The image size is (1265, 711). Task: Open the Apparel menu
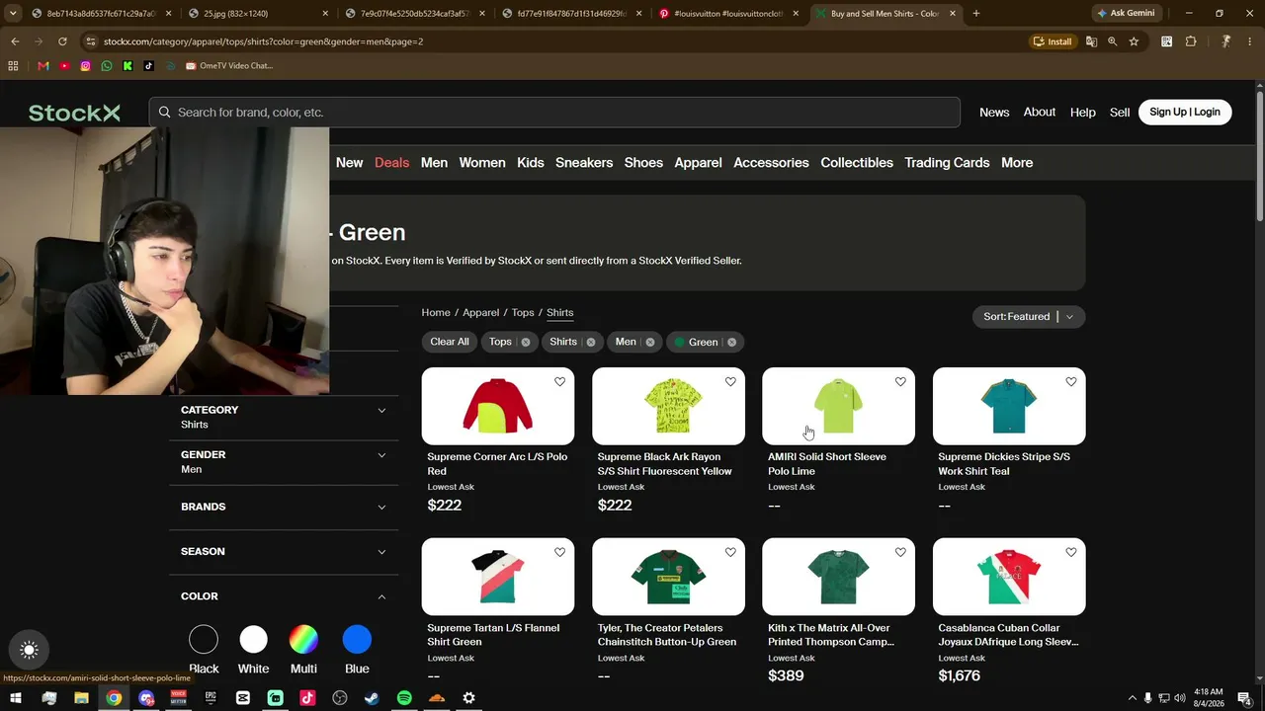pos(698,163)
